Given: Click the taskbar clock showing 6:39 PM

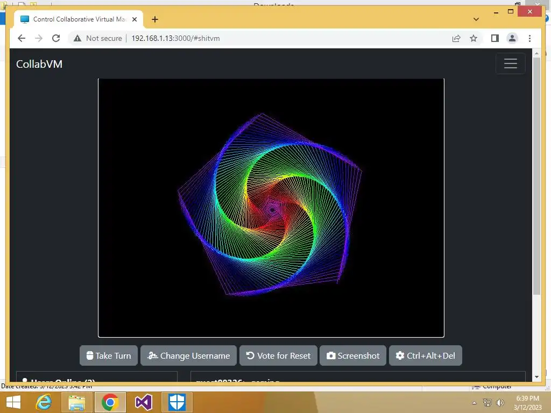Looking at the screenshot, I should [527, 403].
